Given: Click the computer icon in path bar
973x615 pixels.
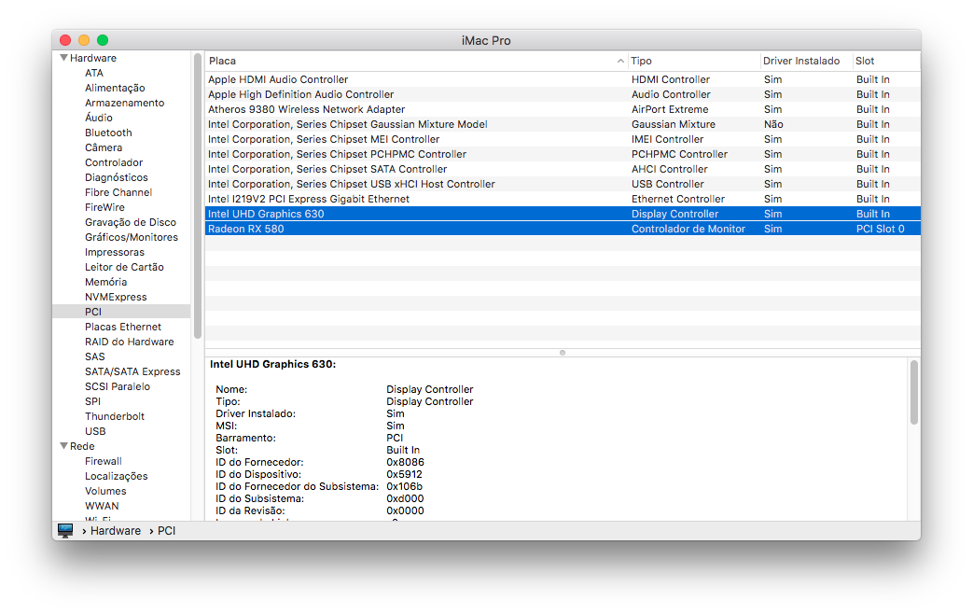Looking at the screenshot, I should click(65, 530).
